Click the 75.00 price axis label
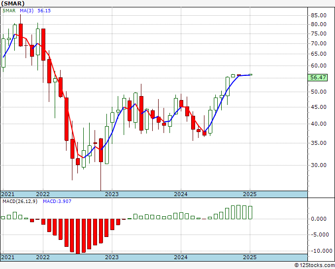 click(x=319, y=34)
